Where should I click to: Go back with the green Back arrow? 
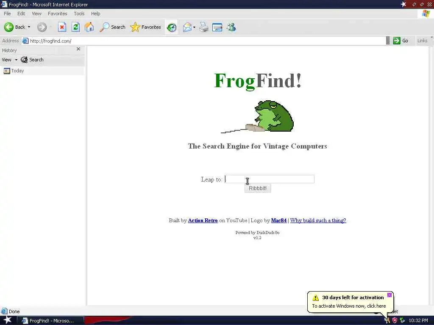pyautogui.click(x=8, y=27)
